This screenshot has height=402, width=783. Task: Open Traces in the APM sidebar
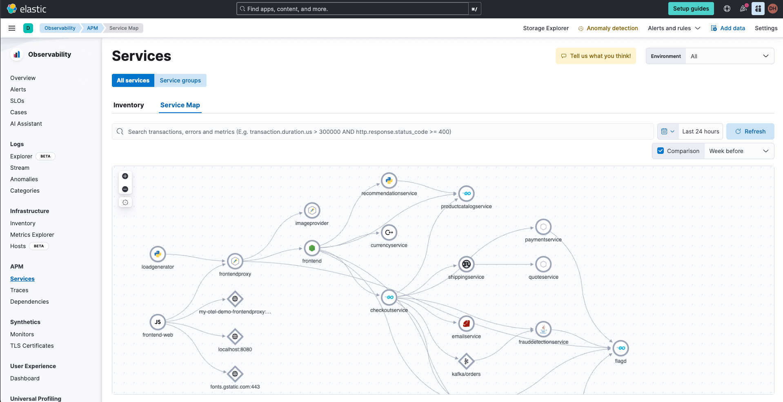point(19,290)
